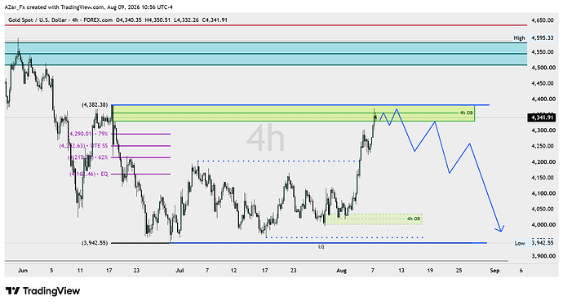The height and width of the screenshot is (305, 563).
Task: Click the 6 date label on the time axis
Action: (x=521, y=271)
